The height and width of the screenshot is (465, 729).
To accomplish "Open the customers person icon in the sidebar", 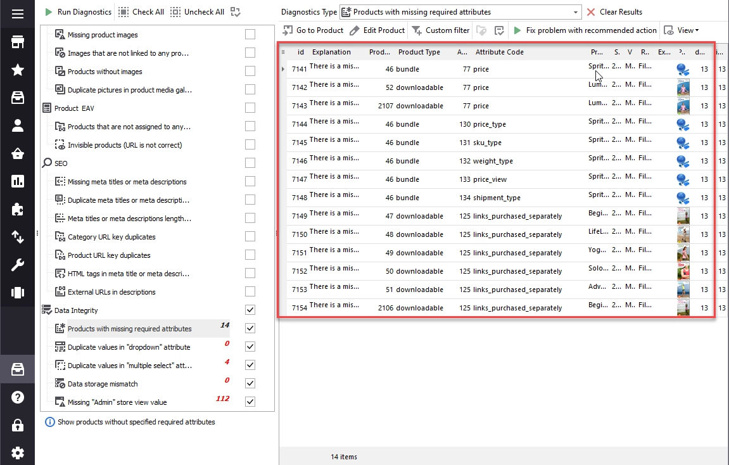I will tap(18, 125).
